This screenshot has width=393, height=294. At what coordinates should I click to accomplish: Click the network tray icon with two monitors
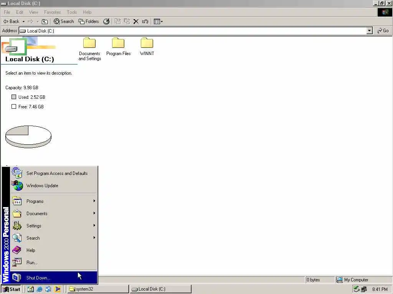point(364,289)
